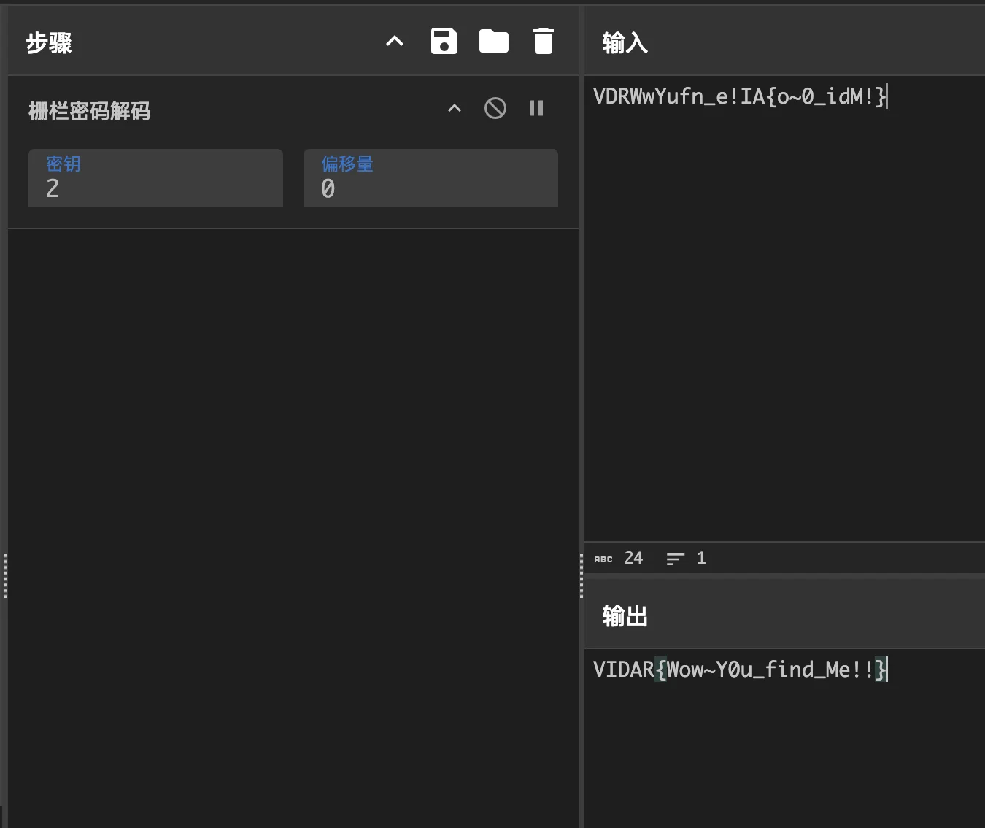Click the 输出 panel heading
This screenshot has width=985, height=828.
click(x=625, y=616)
